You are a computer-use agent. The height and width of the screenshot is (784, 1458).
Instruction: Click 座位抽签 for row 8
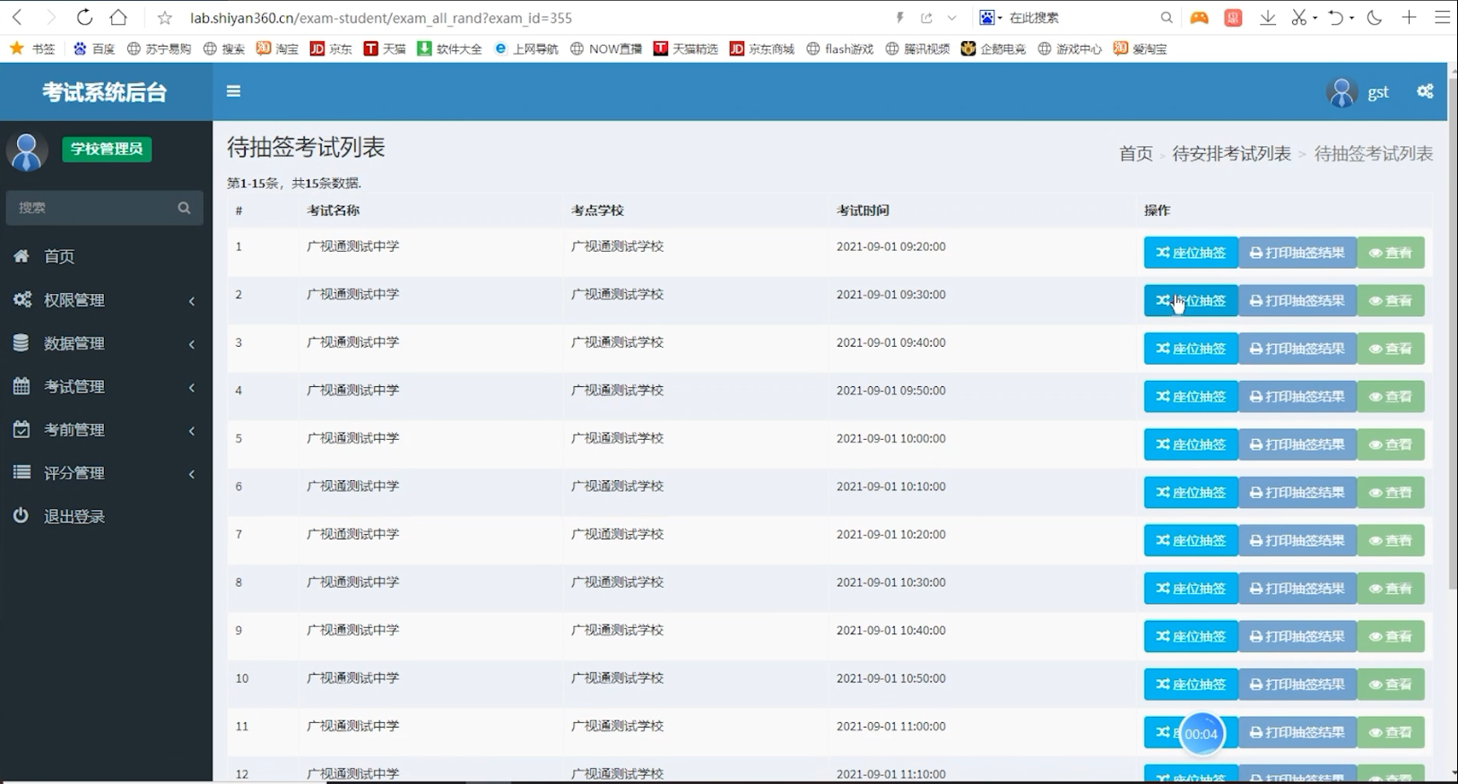pos(1191,589)
